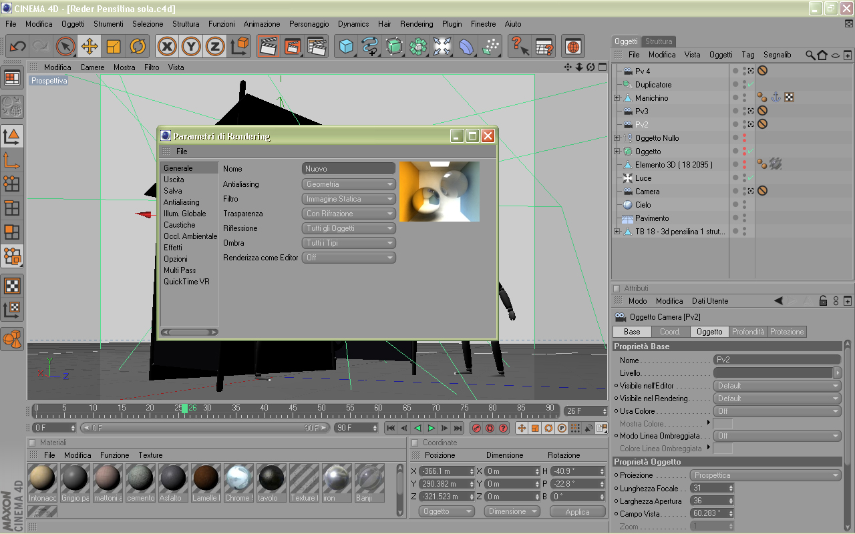Toggle Oggetto Nullo red visibility dot
855x534 pixels.
tap(744, 138)
